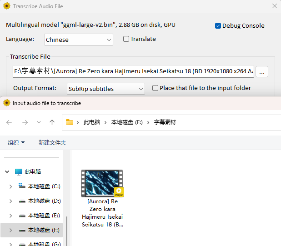Close the Transcribe Audio File window
Image resolution: width=281 pixels, height=246 pixels.
[x=274, y=6]
